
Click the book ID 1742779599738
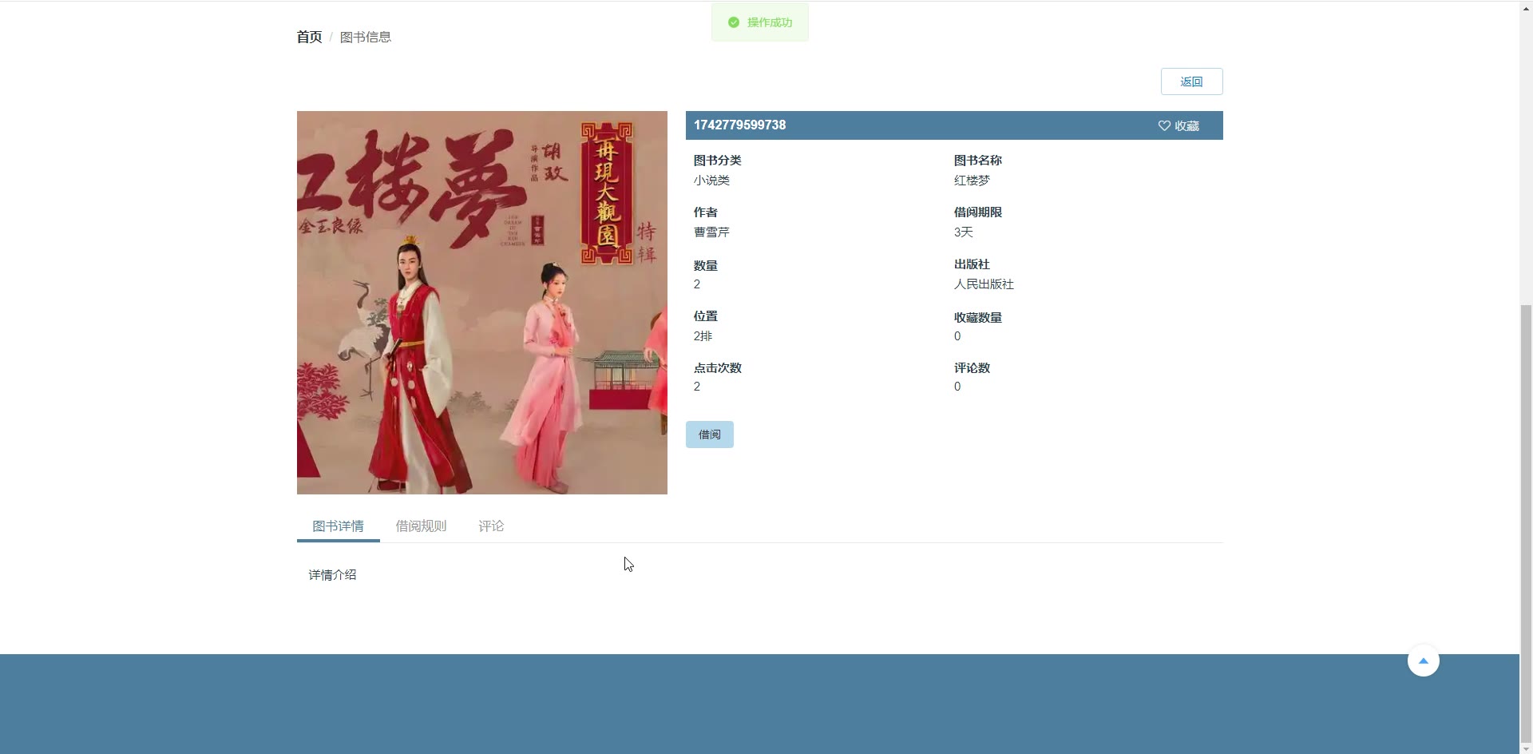click(x=739, y=125)
